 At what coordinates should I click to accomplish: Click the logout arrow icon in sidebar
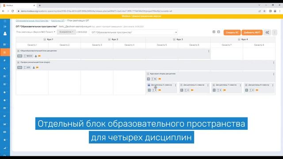(5, 26)
